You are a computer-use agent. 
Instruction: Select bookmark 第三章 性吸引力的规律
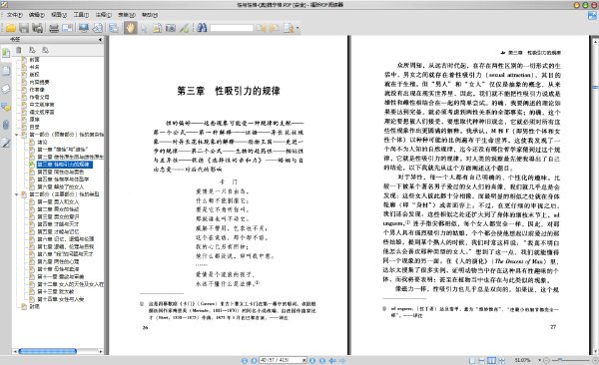(64, 165)
